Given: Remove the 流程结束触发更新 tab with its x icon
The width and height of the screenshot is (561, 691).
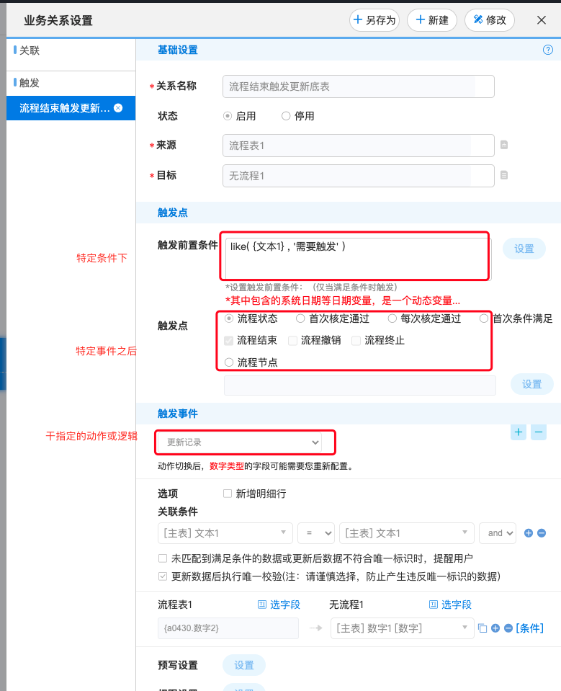Looking at the screenshot, I should pos(118,108).
